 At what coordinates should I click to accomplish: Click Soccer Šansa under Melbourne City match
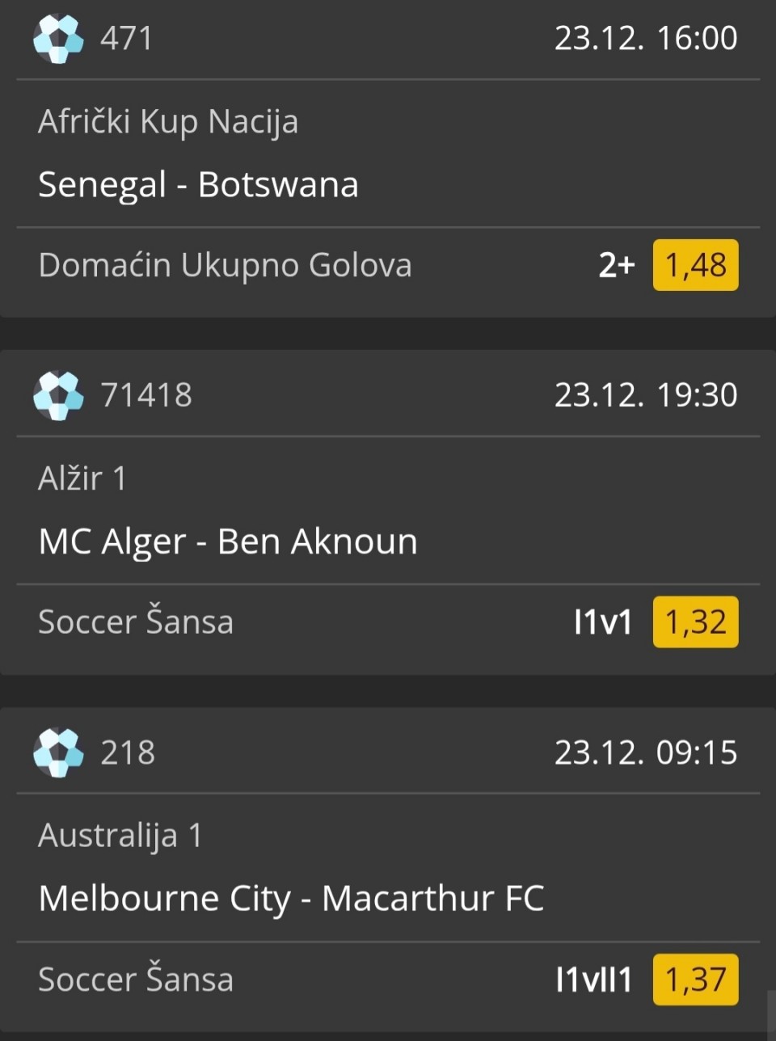tap(136, 980)
